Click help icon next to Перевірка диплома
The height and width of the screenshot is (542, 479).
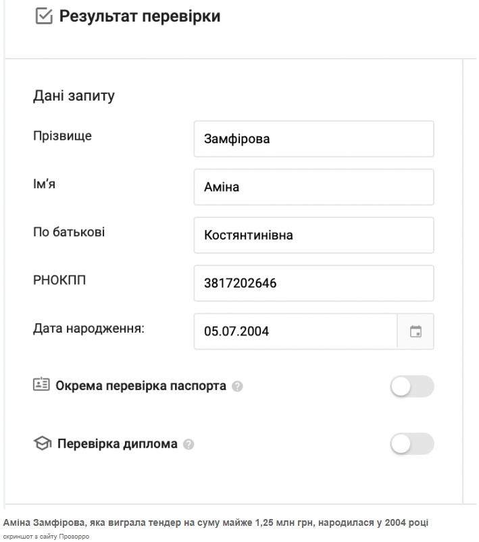tap(188, 444)
